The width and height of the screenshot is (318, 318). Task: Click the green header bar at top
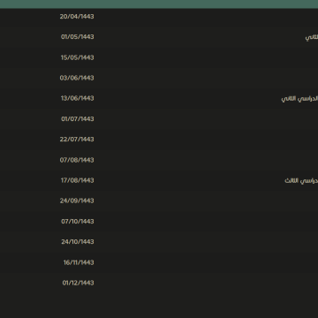point(159,4)
